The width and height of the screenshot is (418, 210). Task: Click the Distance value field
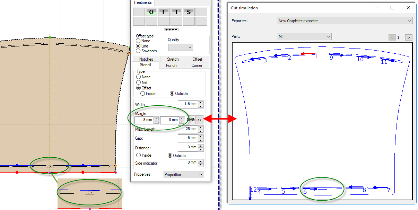(x=188, y=148)
